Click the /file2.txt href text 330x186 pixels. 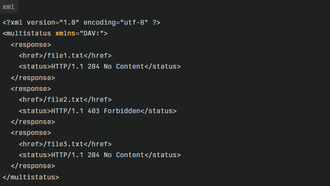[x=63, y=100]
